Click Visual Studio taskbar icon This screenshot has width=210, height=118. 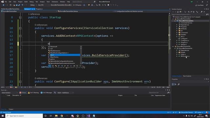pyautogui.click(x=88, y=116)
